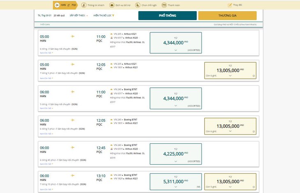Screen dimensions: 300x193
Task: Click the Thanh toán payment card icon
Action: (164, 5)
